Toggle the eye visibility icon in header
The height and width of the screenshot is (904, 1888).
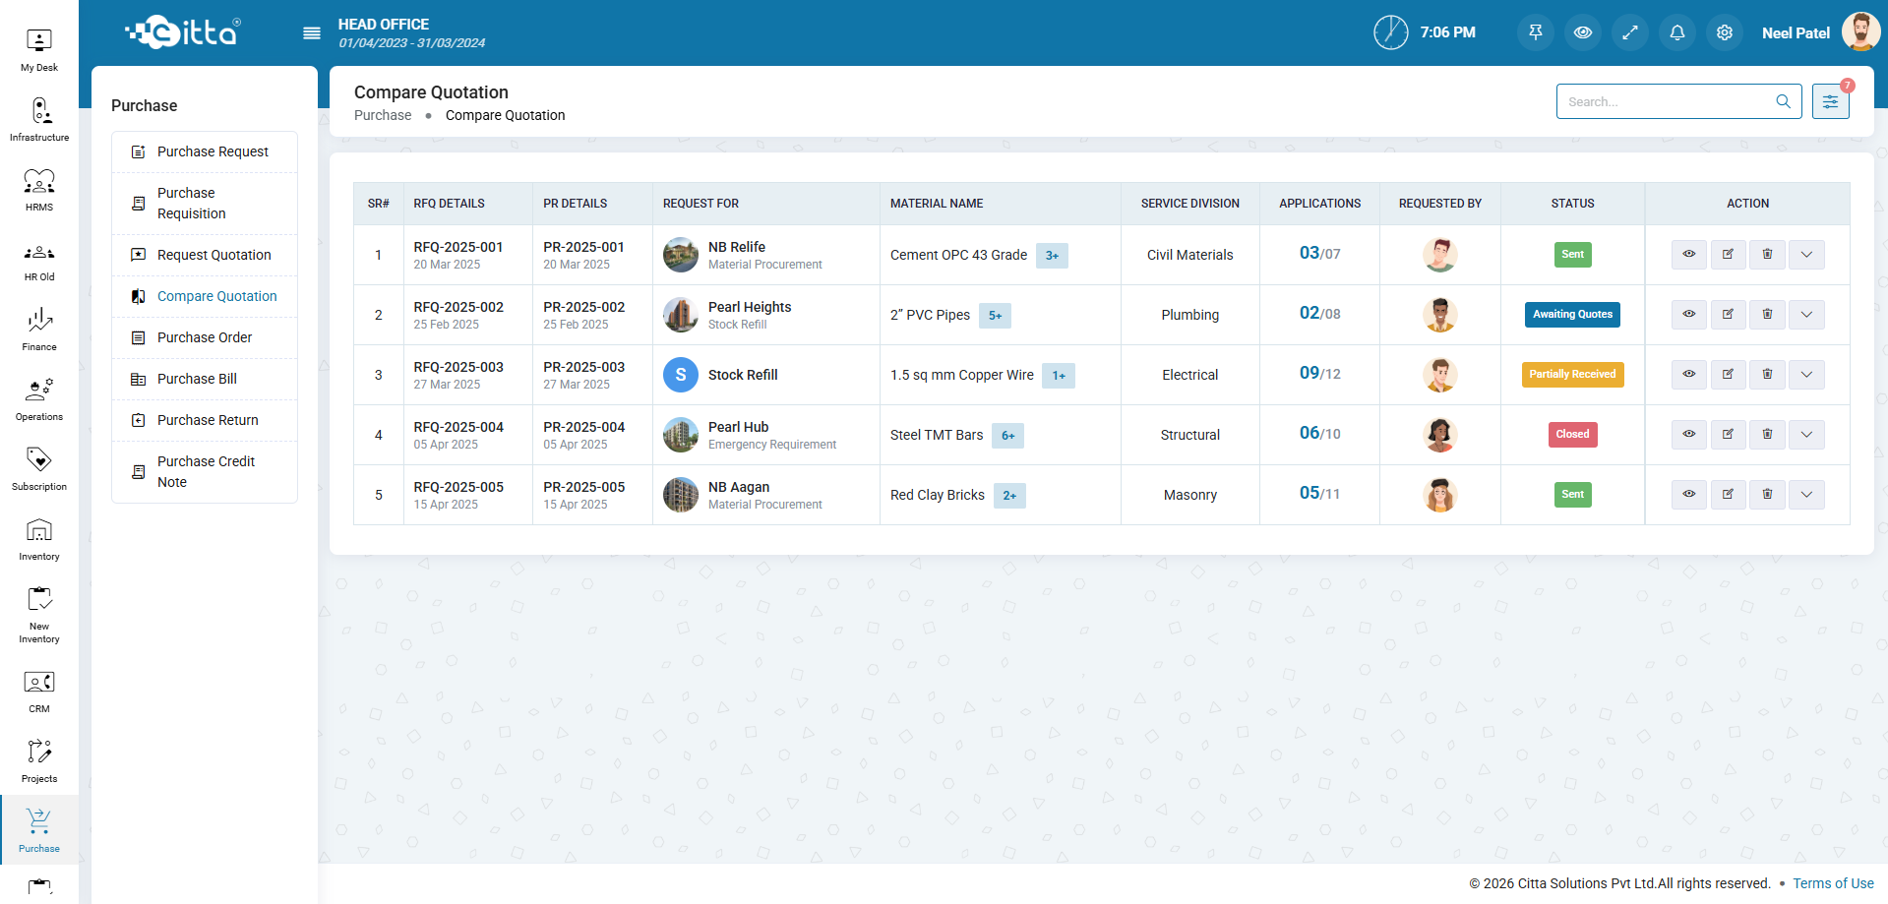1582,32
